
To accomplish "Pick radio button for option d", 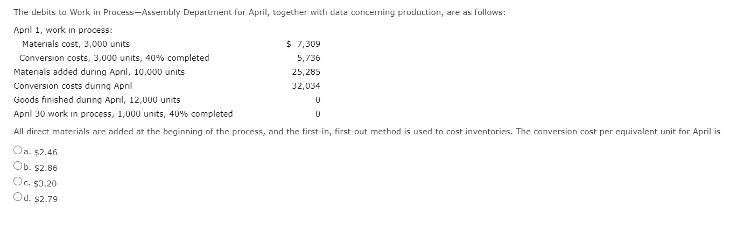I will pos(18,198).
